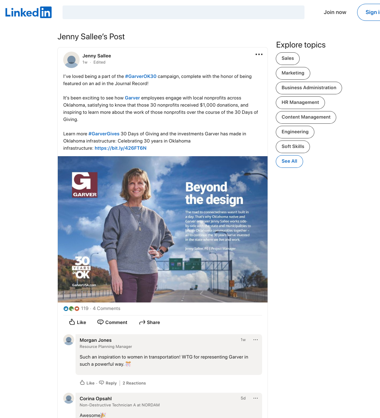Viewport: 380px width, 418px height.
Task: Open Morgan Jones comment options menu
Action: [x=256, y=340]
